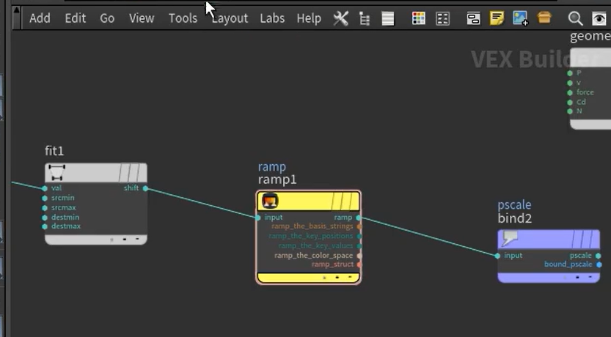This screenshot has height=337, width=611.
Task: Add a background image icon
Action: click(521, 18)
